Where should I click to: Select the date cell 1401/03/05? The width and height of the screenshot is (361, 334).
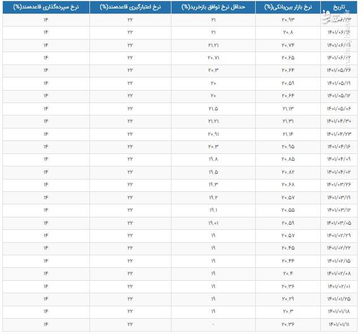(x=338, y=222)
